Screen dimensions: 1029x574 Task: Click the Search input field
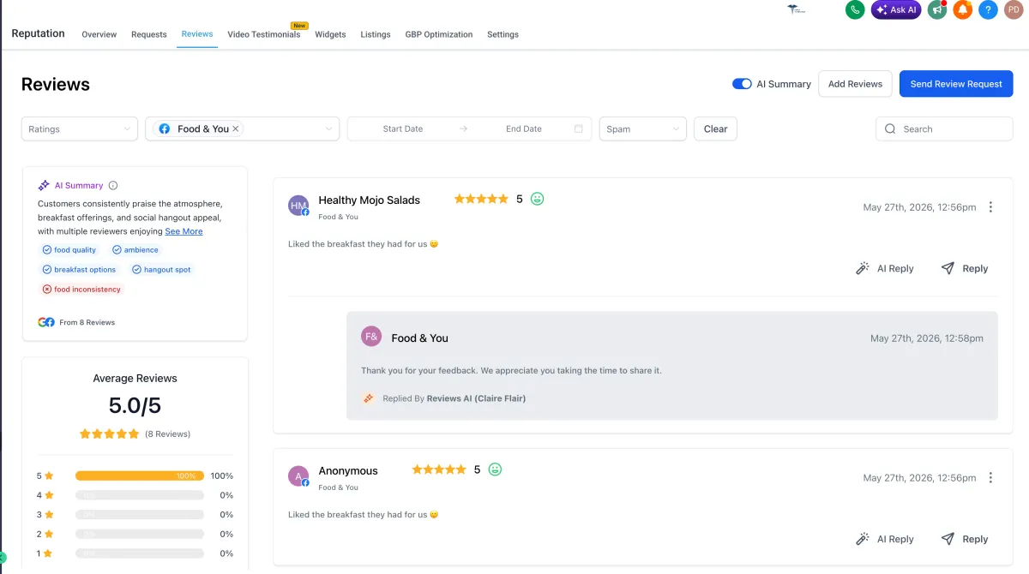(x=944, y=129)
